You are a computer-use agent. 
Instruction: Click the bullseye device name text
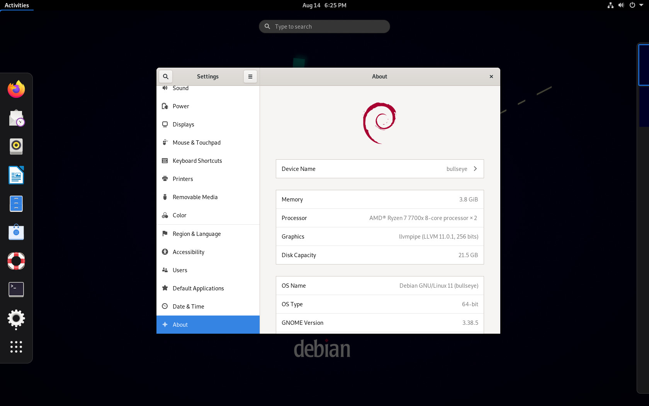(457, 169)
